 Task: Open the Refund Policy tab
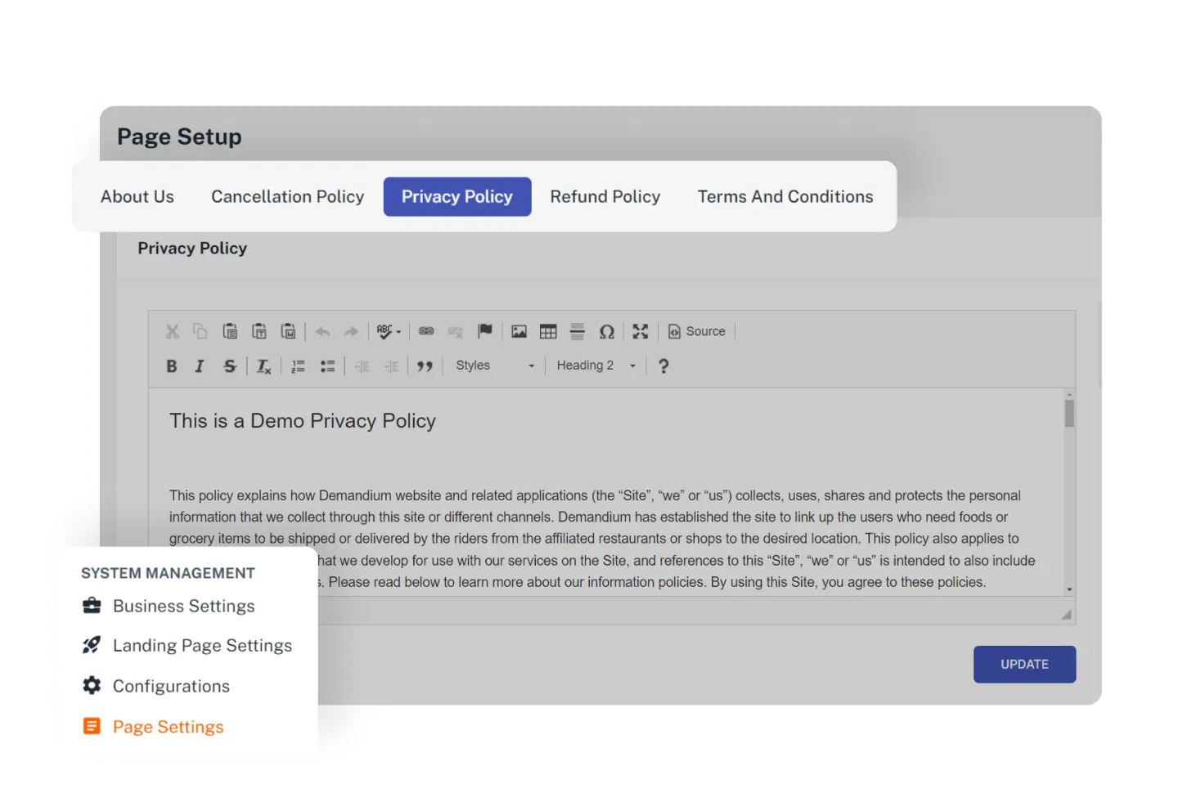click(605, 196)
